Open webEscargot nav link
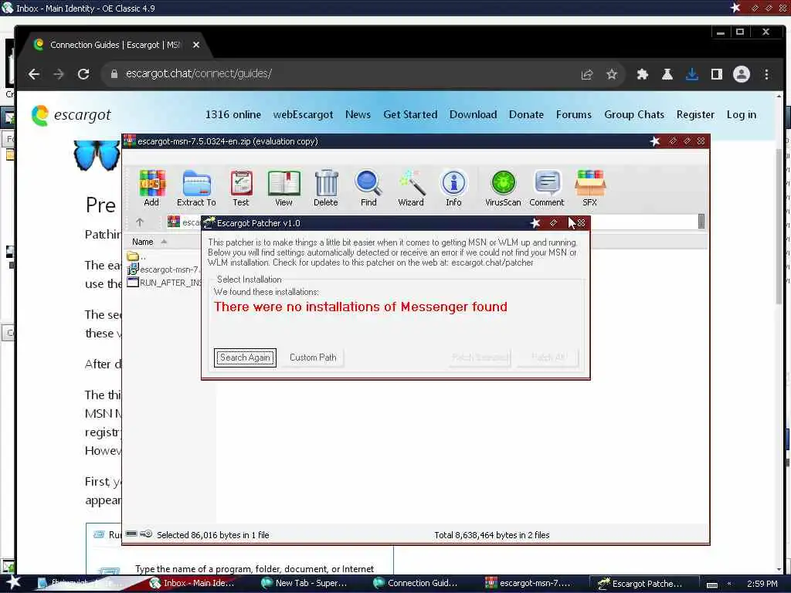 point(303,114)
